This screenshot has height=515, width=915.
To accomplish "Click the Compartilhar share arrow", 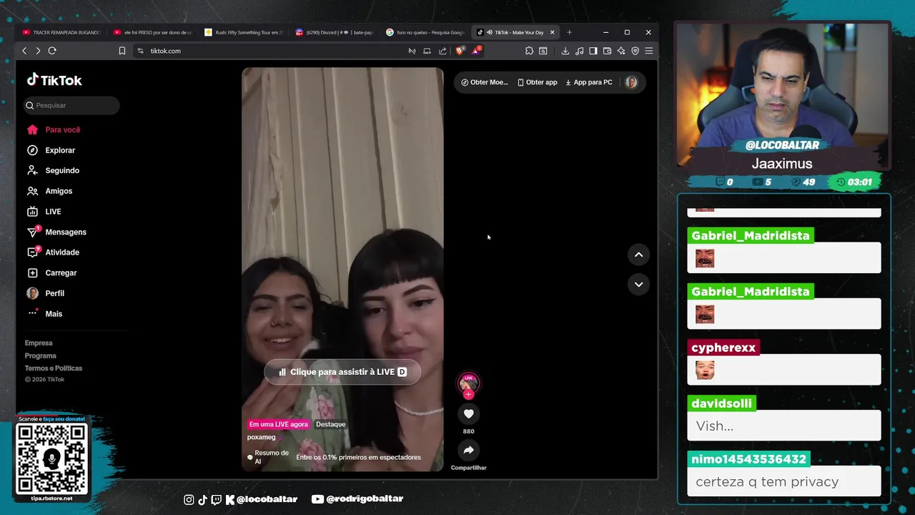I will pos(468,450).
